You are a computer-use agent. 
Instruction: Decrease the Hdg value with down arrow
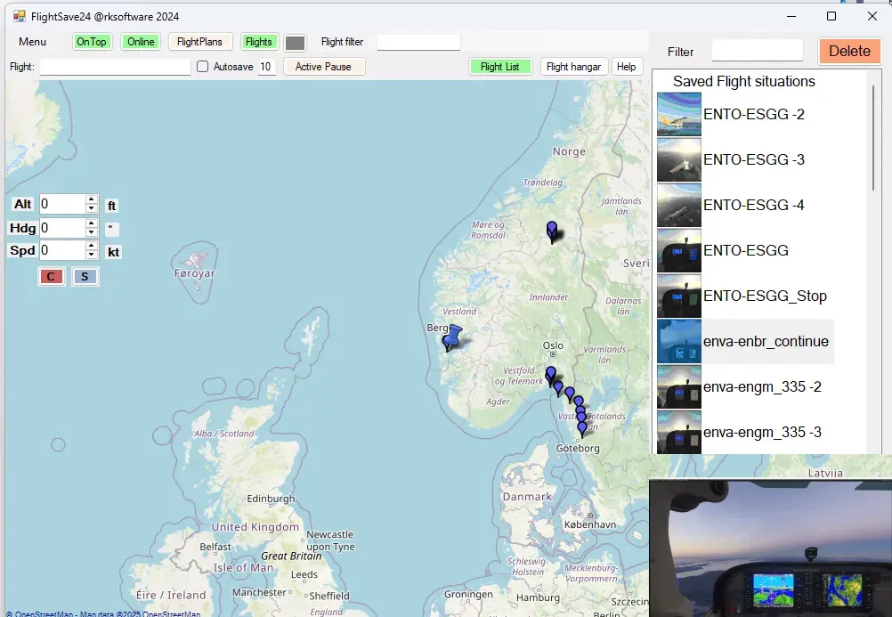pos(91,232)
